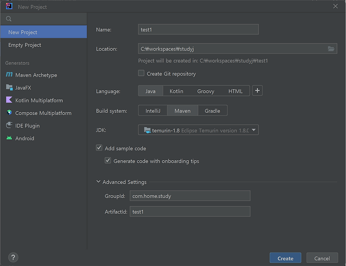This screenshot has height=266, width=346.
Task: Enable the Create Git repository checkbox
Action: (x=141, y=73)
